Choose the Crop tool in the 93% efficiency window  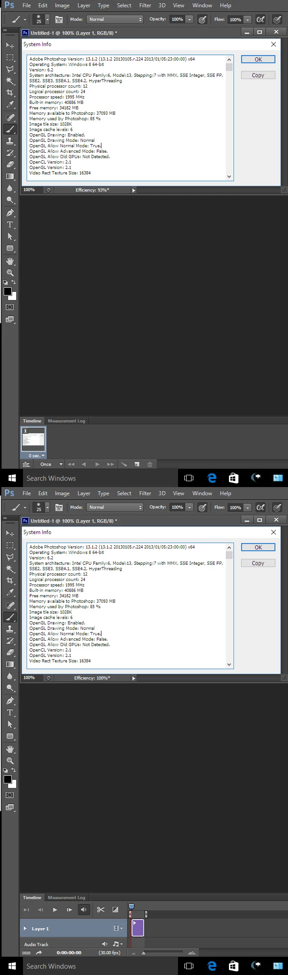pos(9,93)
